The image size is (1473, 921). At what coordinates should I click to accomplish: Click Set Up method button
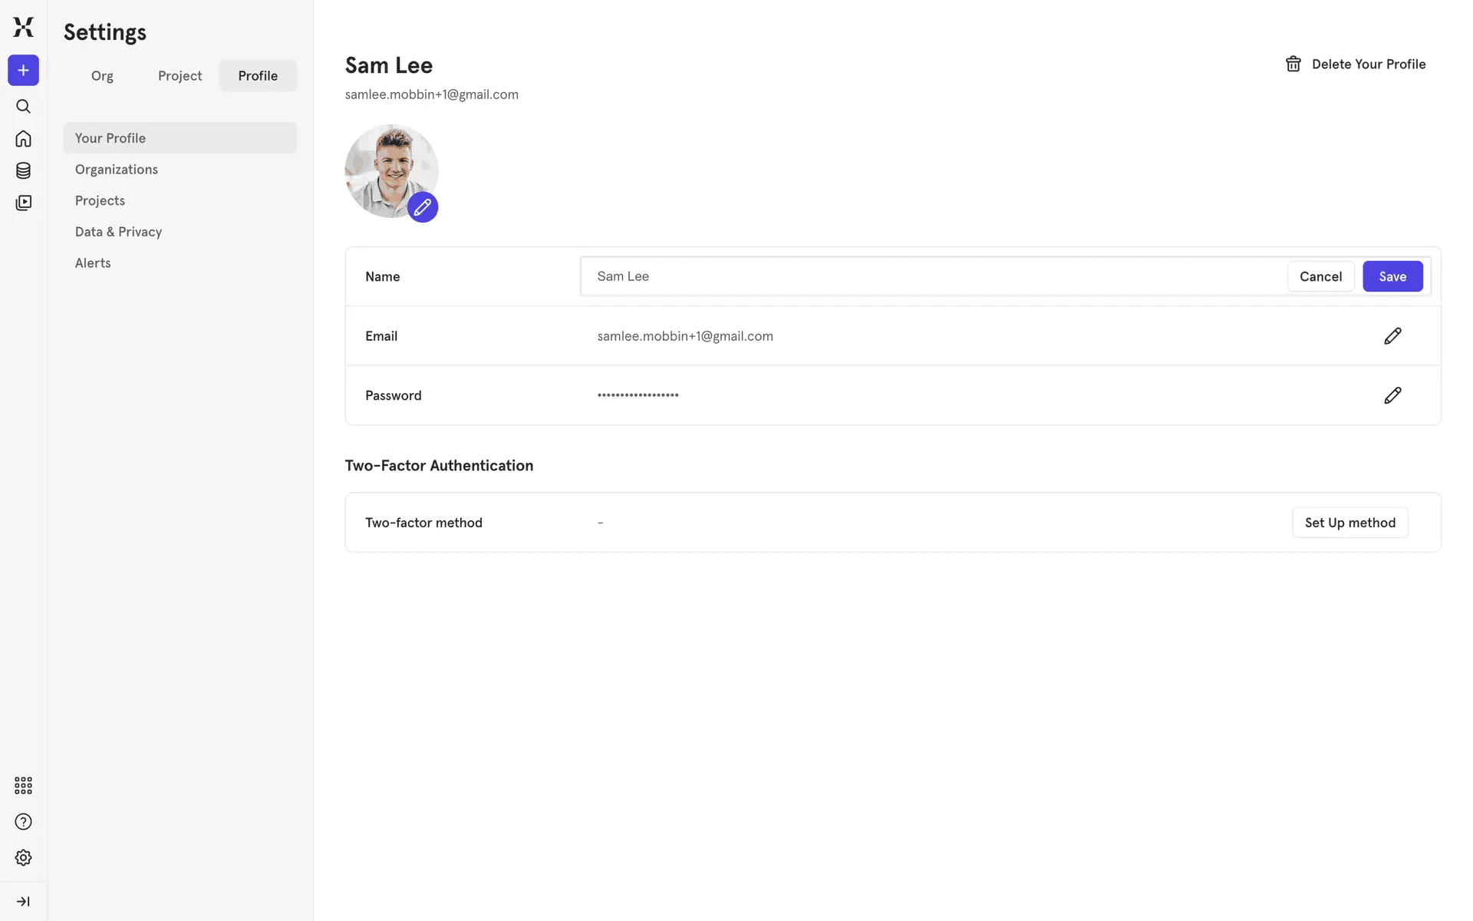point(1349,523)
